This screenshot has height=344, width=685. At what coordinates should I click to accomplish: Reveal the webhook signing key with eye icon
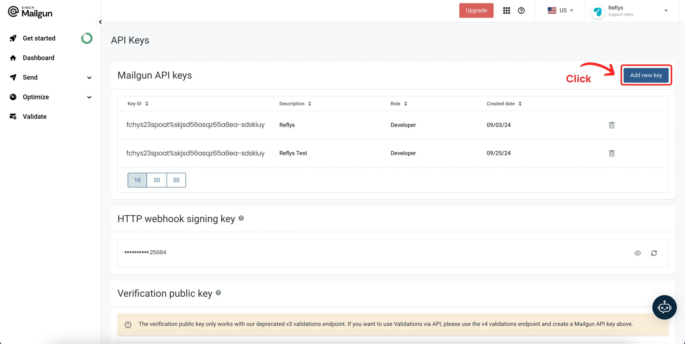638,253
